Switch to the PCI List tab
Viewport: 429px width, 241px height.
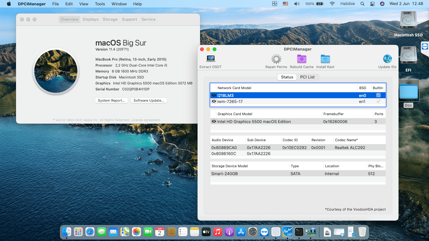pyautogui.click(x=307, y=77)
